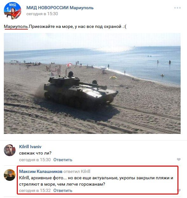Click the МИД НОВОРОССИИ group avatar
The image size is (187, 198).
12,11
